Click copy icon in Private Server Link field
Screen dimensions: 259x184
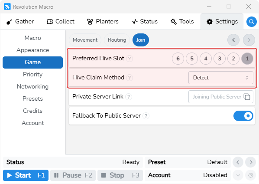click(x=247, y=97)
